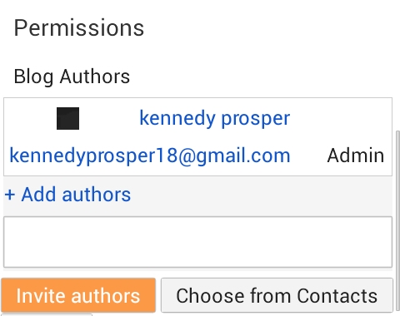The width and height of the screenshot is (400, 316).
Task: Focus the author email invite text box
Action: (x=197, y=242)
